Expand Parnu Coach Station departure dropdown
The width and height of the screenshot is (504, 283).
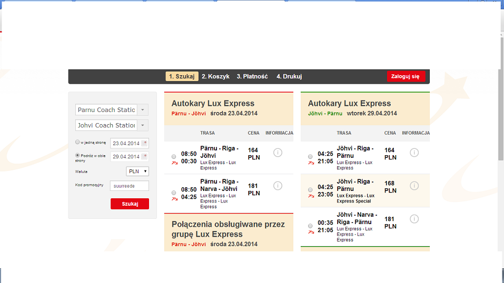143,109
